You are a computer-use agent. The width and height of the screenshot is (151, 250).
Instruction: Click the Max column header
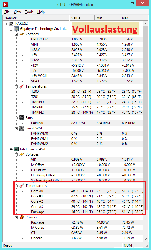(132, 18)
